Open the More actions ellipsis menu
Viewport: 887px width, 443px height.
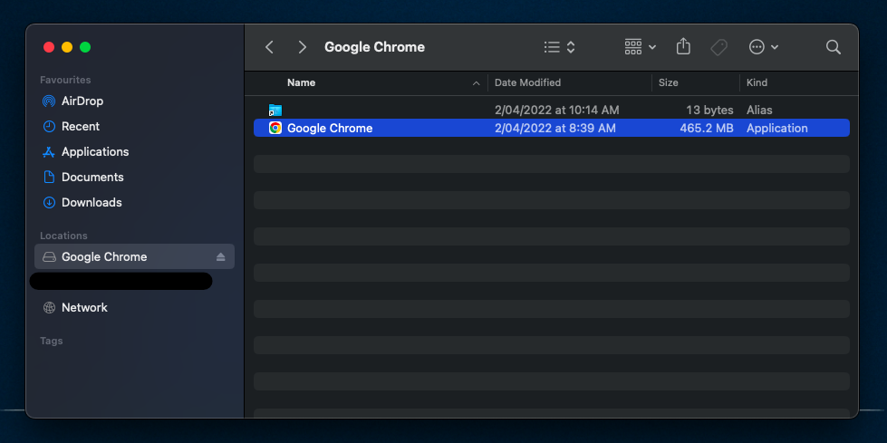coord(764,47)
